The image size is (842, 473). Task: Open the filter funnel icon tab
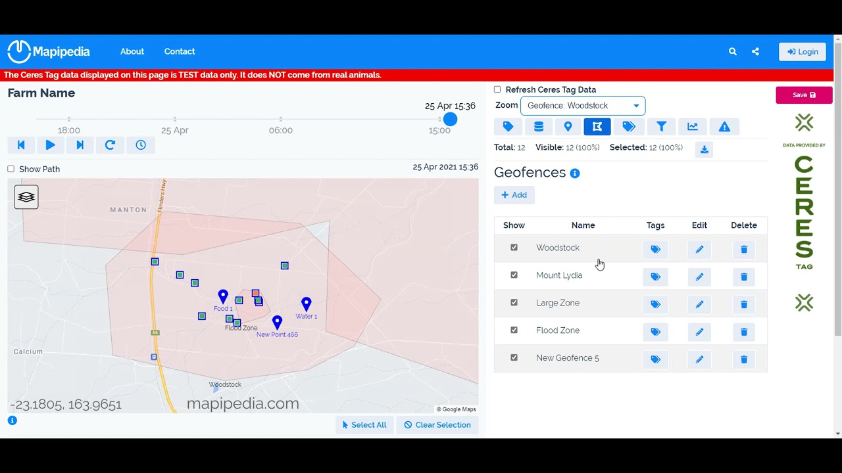tap(661, 127)
